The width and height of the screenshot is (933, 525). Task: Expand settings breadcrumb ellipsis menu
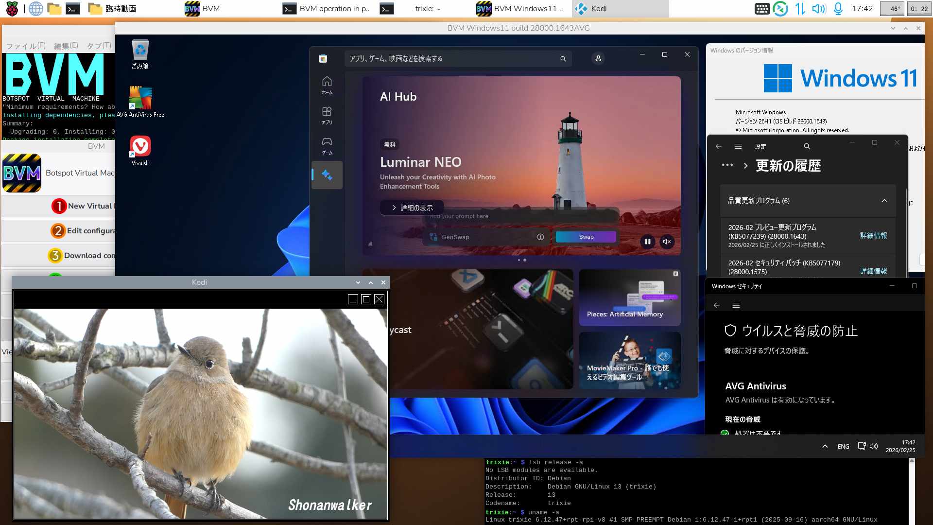tap(727, 165)
